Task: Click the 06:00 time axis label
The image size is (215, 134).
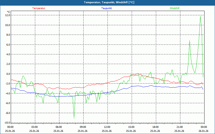Action: click(x=59, y=127)
